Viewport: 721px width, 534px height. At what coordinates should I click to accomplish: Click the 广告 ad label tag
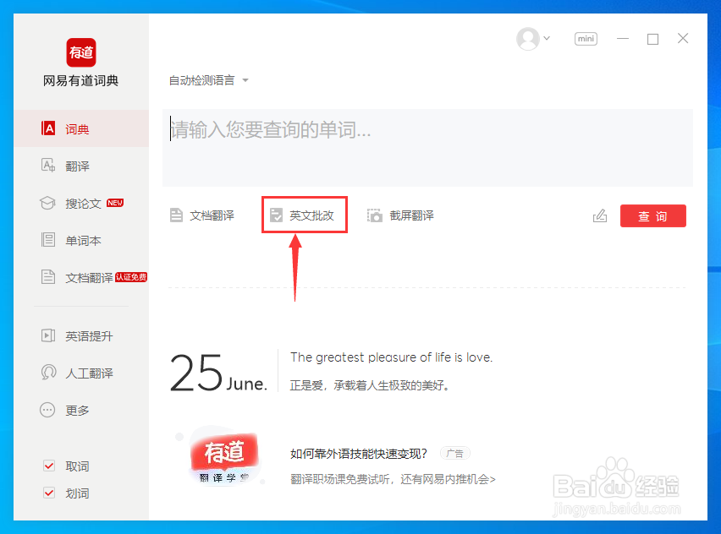tap(455, 453)
